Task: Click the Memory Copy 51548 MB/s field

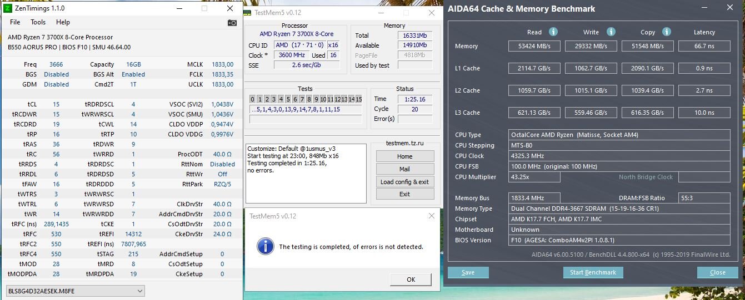Action: coord(648,46)
